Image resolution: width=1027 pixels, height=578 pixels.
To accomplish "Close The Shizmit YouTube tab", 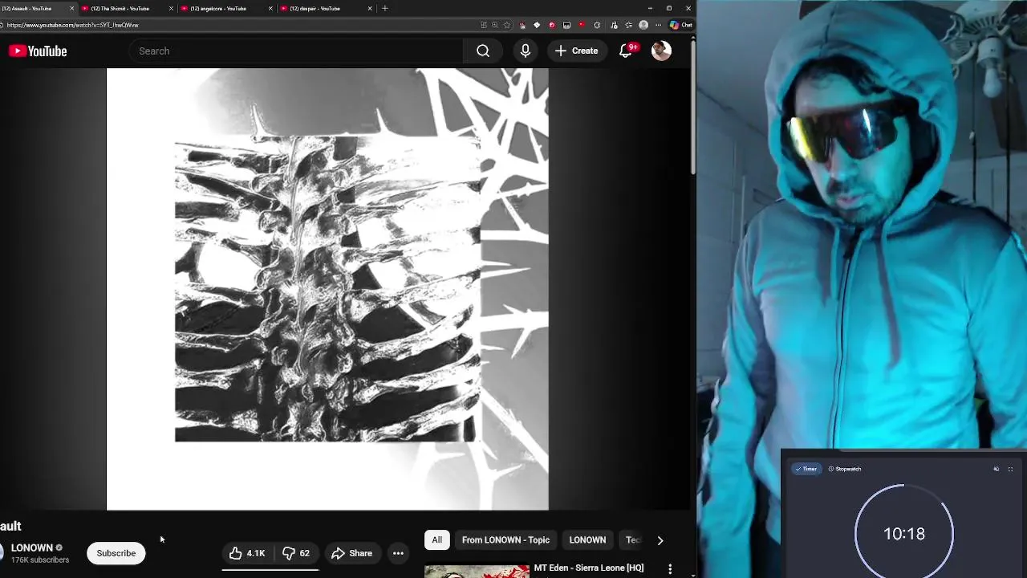I will (171, 8).
